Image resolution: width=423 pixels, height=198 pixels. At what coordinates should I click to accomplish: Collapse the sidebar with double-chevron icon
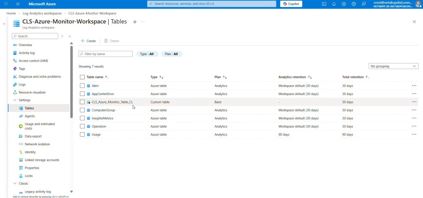(69, 36)
